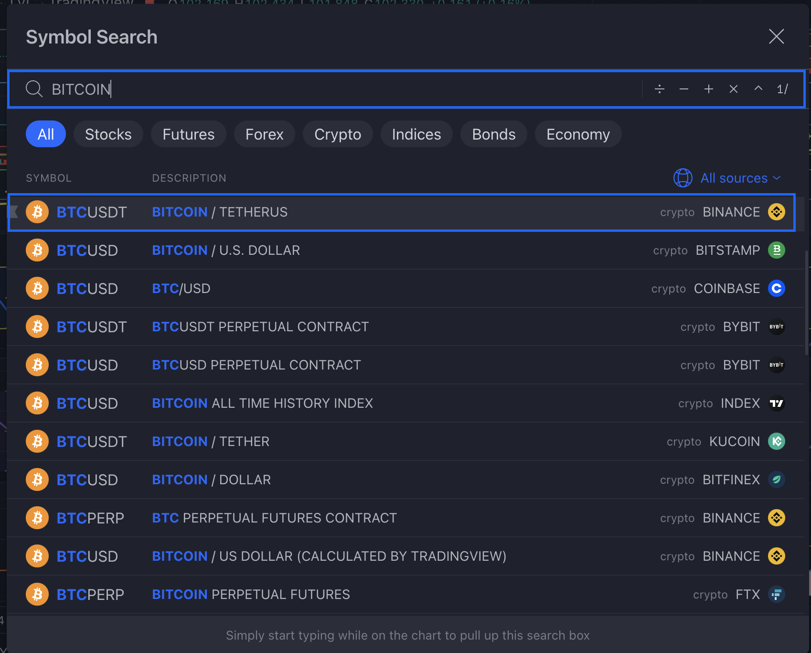Filter results by Indices
This screenshot has width=811, height=653.
(x=416, y=134)
